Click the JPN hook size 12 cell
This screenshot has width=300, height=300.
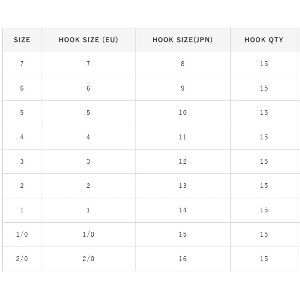[183, 161]
